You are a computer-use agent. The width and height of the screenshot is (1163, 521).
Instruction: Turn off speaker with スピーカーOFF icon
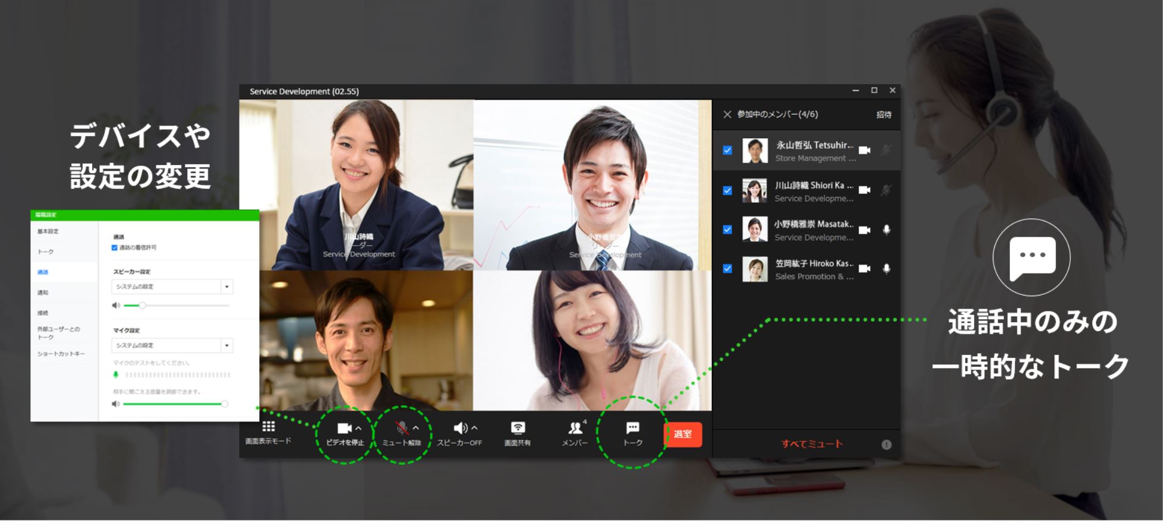point(460,428)
